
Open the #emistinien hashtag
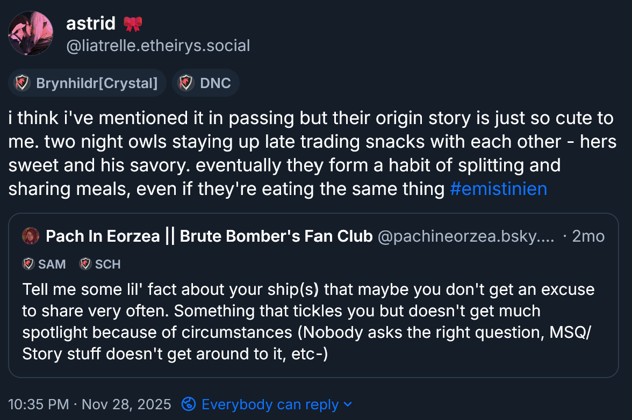click(498, 189)
